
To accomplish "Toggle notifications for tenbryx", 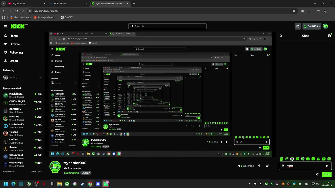I will coord(40,77).
